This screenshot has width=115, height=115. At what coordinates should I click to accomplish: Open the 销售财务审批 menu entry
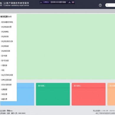pyautogui.click(x=7, y=22)
